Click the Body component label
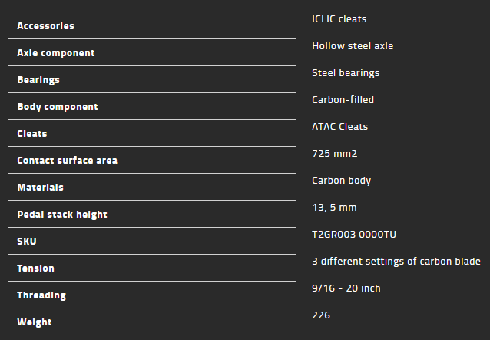The height and width of the screenshot is (340, 490). [x=58, y=107]
